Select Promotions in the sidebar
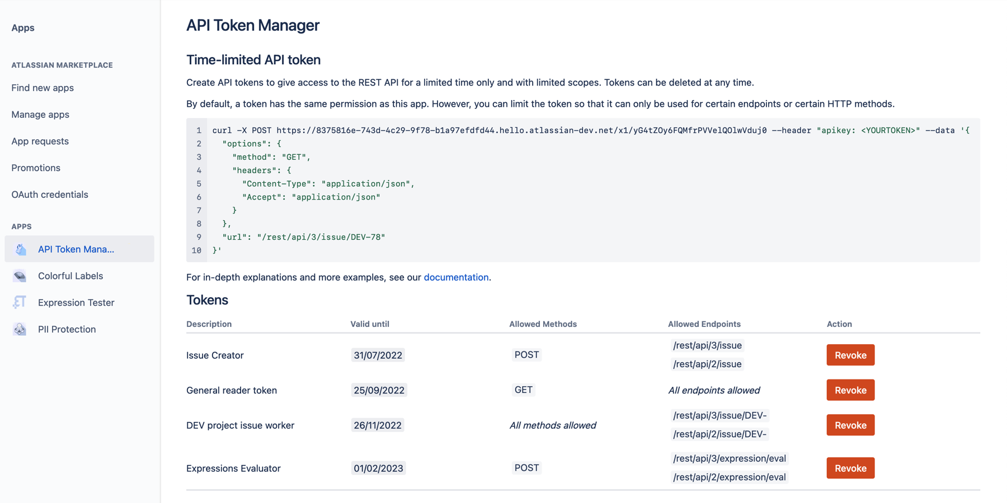The width and height of the screenshot is (1007, 503). pos(36,168)
